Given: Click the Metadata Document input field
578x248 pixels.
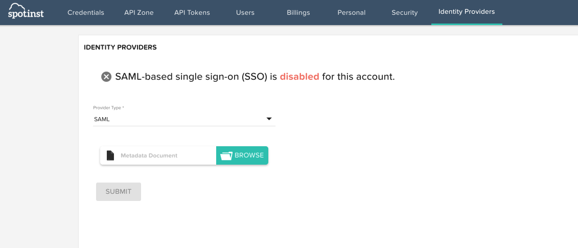Looking at the screenshot, I should pos(164,155).
